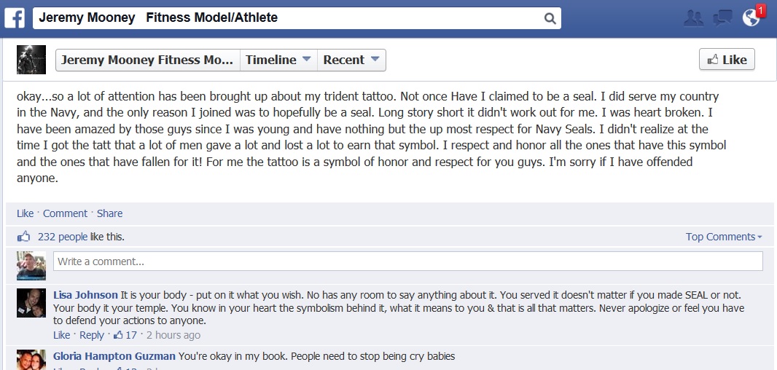The width and height of the screenshot is (777, 370).
Task: Open the notifications globe icon
Action: [x=751, y=18]
